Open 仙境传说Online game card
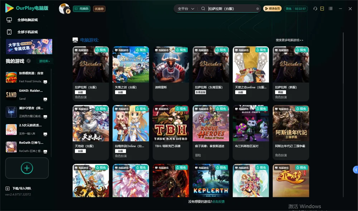The width and height of the screenshot is (358, 211). click(131, 133)
